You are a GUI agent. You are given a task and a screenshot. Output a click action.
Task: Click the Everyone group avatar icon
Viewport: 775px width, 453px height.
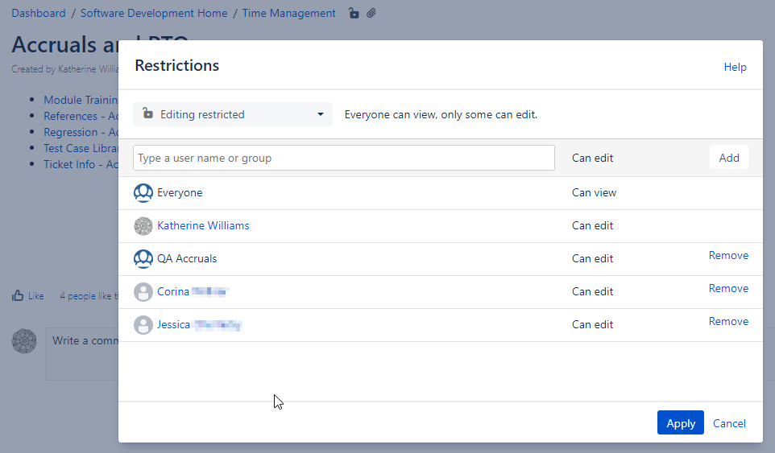tap(143, 193)
